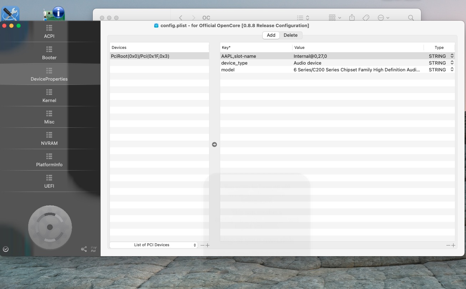Click the checkmark circle icon at the sidebar bottom

tap(5, 249)
